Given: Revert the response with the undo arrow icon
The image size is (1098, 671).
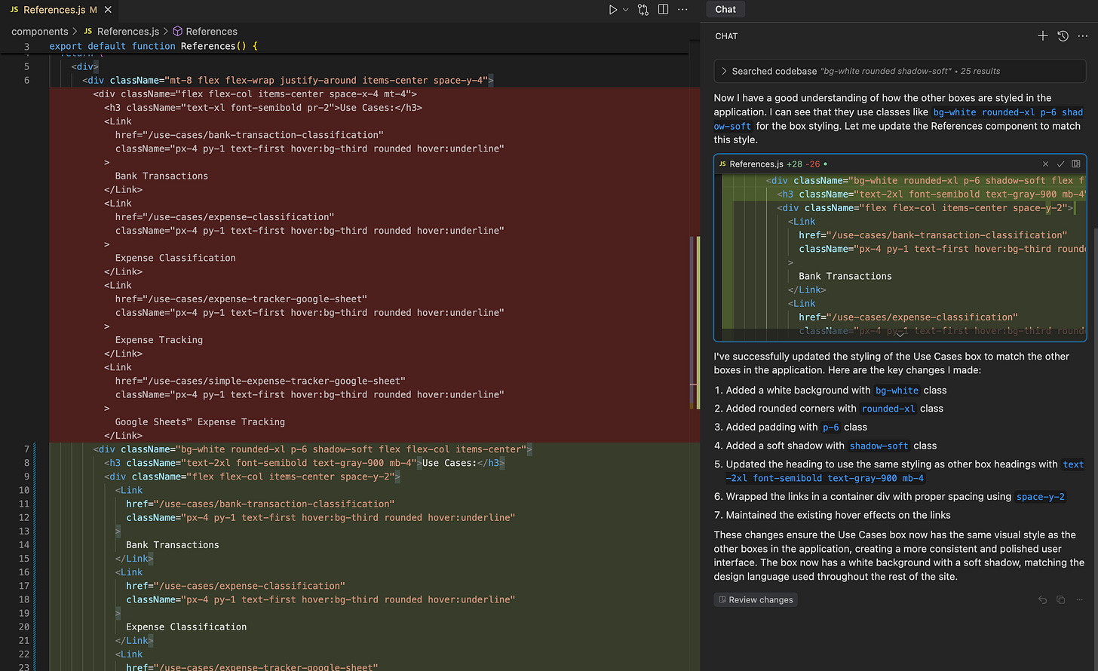Looking at the screenshot, I should point(1043,600).
